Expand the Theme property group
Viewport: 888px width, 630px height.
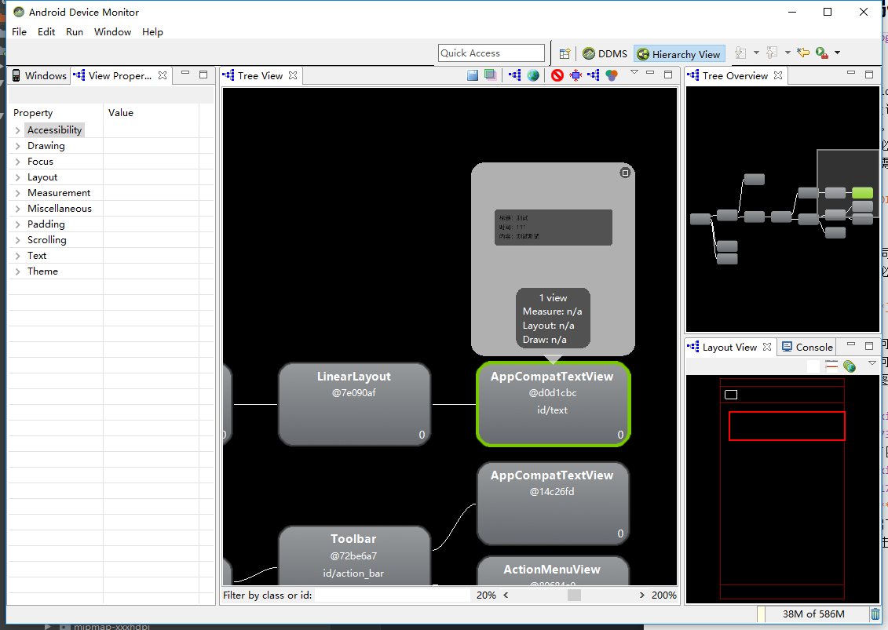17,271
